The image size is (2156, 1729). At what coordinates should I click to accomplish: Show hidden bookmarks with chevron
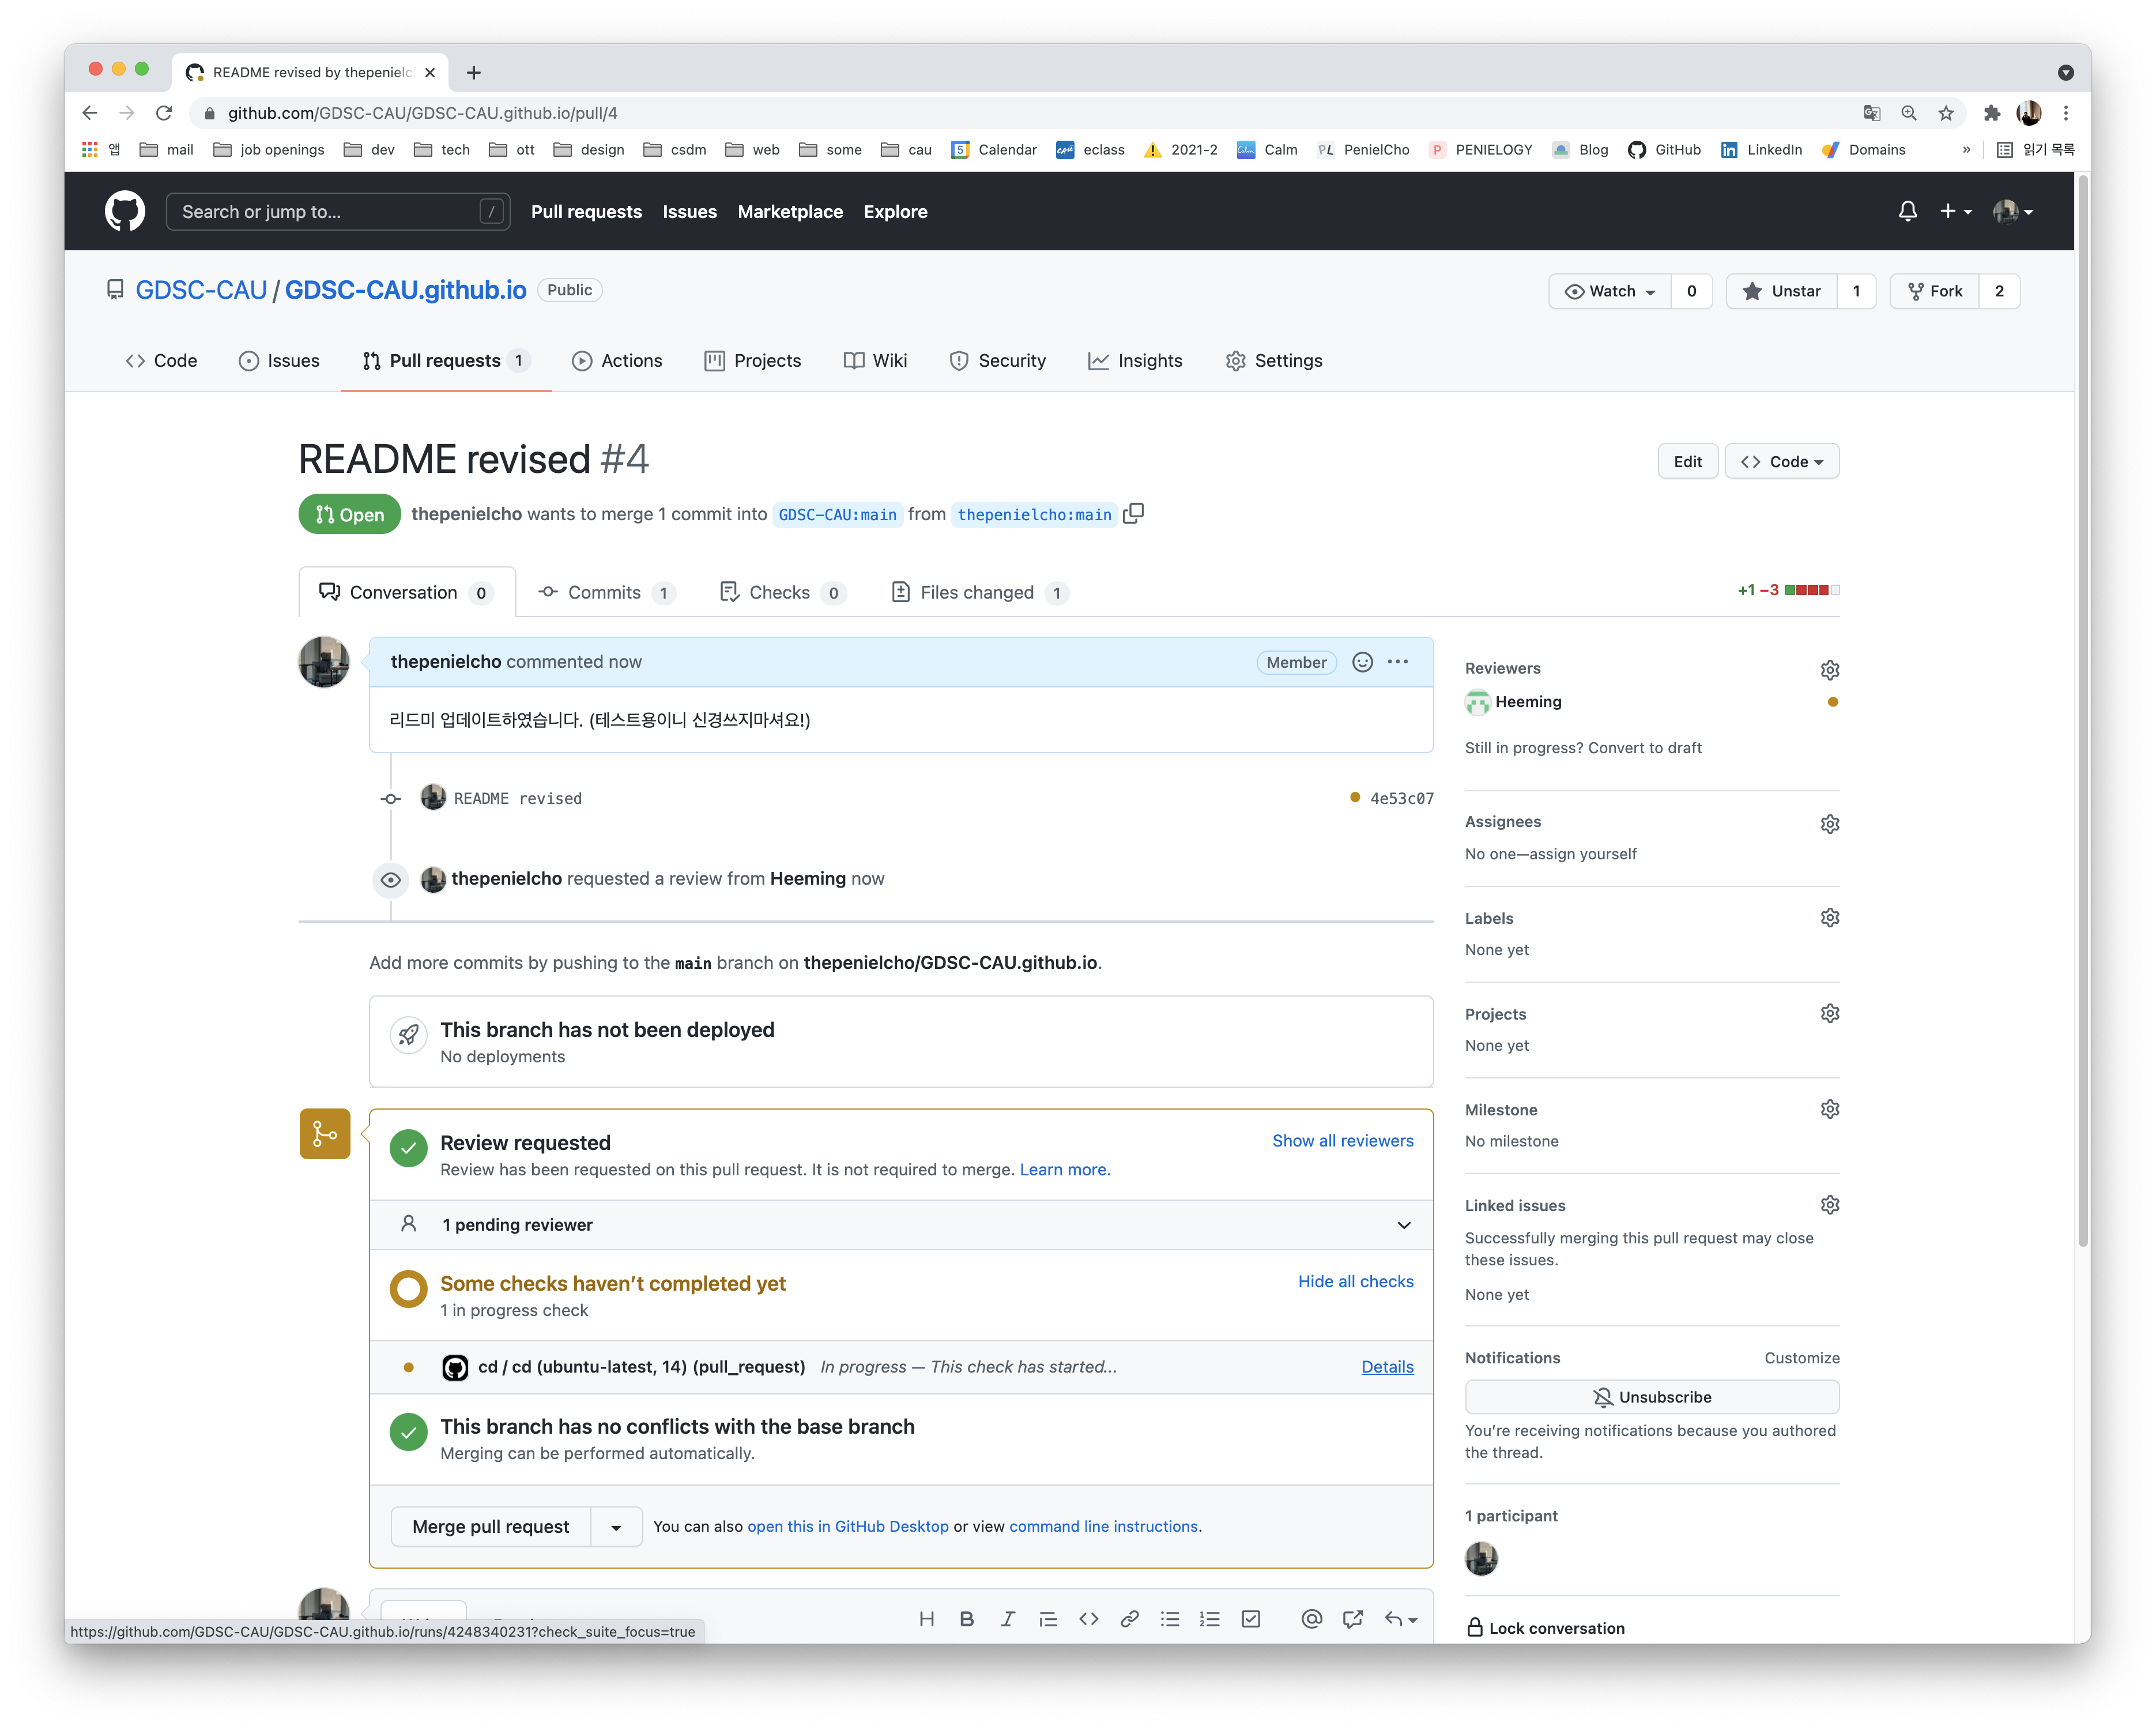[x=1966, y=149]
